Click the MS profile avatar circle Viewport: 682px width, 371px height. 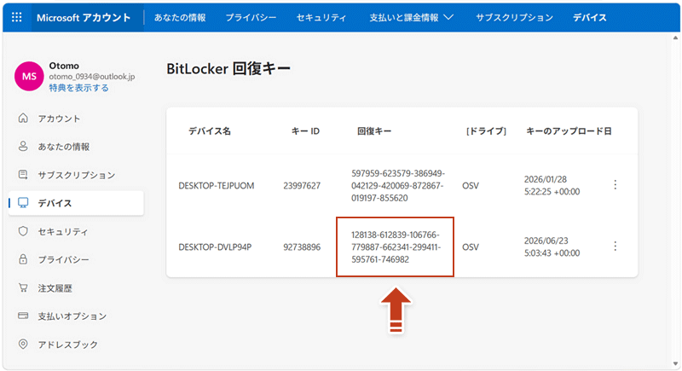point(29,76)
